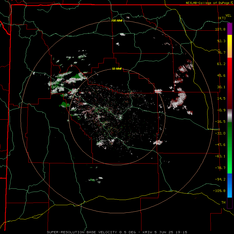Click the NEXLAB-College of DuPage title text

click(209, 3)
